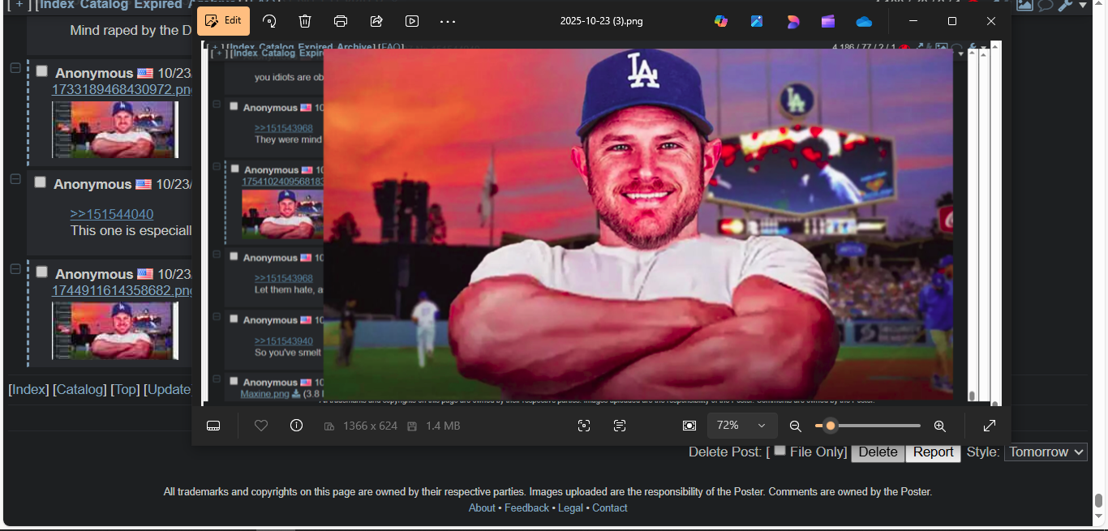Follow quote link >>151544040

pos(111,214)
